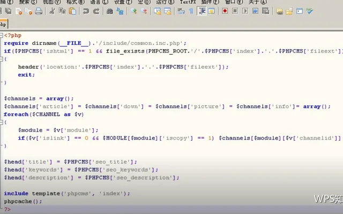Click the 'include' keyword near bottom

pos(16,194)
